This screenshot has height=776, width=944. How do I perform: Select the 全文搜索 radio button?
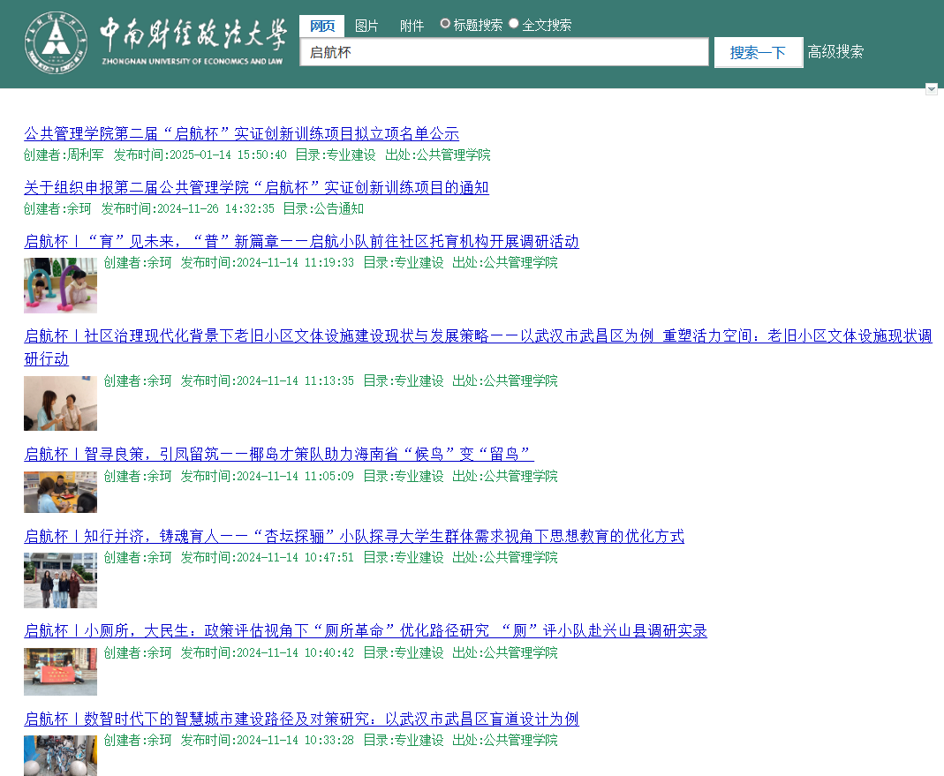coord(514,24)
